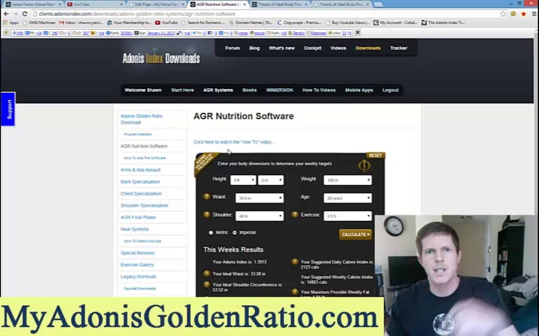Switch to the Edit Page - My Venus Fact tab
The height and width of the screenshot is (336, 539).
click(156, 5)
